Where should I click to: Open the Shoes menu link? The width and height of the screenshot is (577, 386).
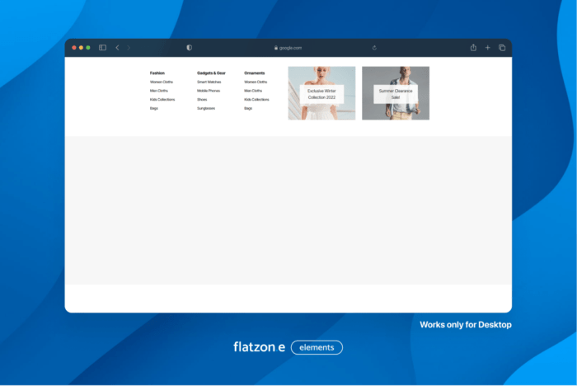click(x=202, y=99)
